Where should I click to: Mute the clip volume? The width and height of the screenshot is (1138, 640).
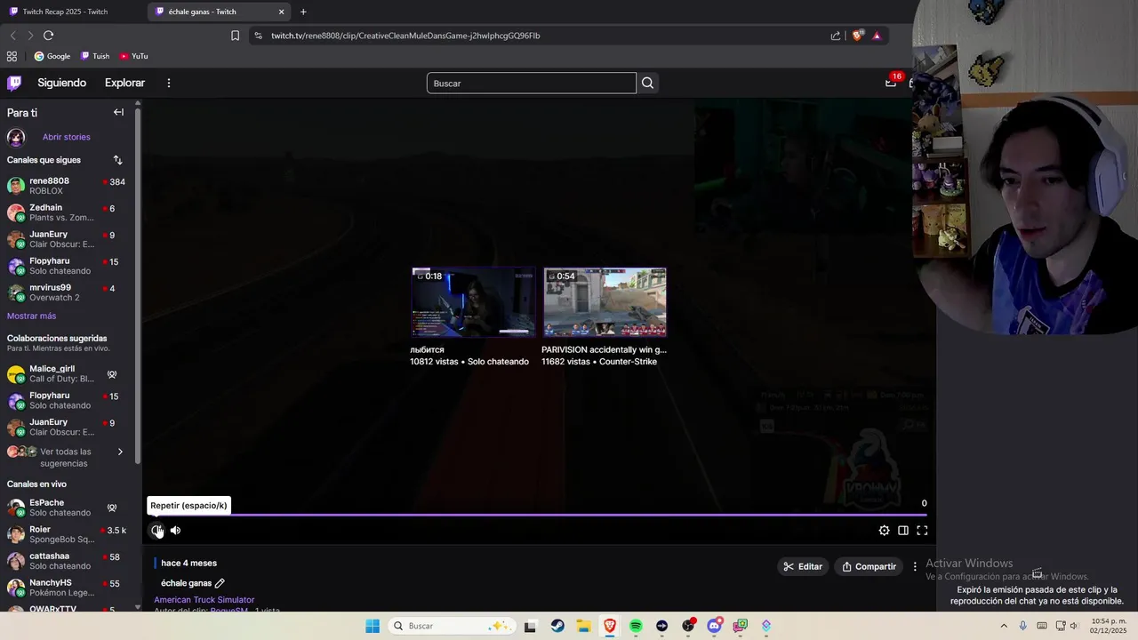pyautogui.click(x=175, y=531)
